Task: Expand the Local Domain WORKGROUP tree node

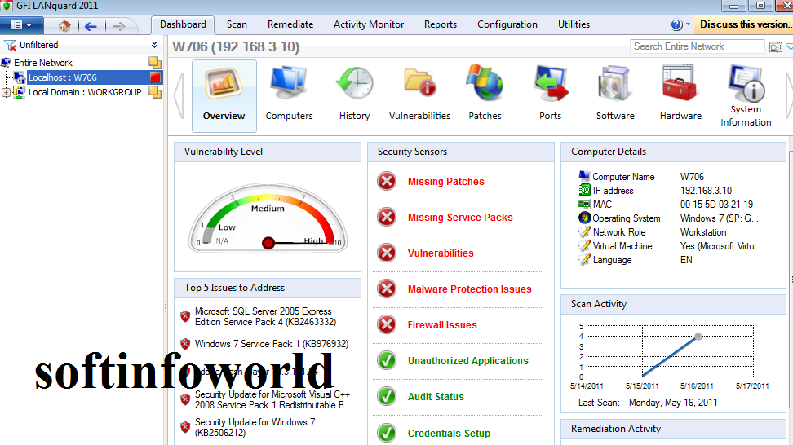Action: (x=6, y=92)
